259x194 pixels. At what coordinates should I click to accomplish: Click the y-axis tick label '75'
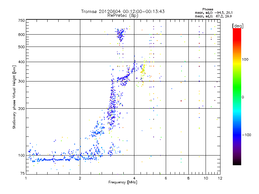tap(23, 173)
